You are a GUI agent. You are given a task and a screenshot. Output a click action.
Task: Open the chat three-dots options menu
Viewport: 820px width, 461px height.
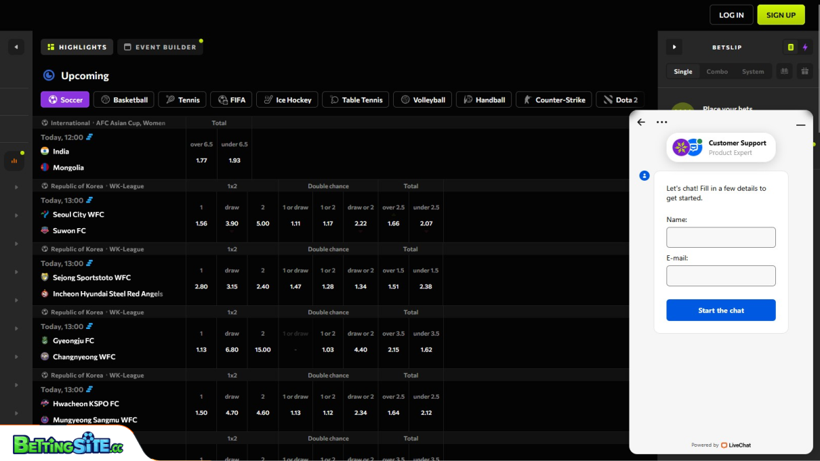[x=661, y=123]
